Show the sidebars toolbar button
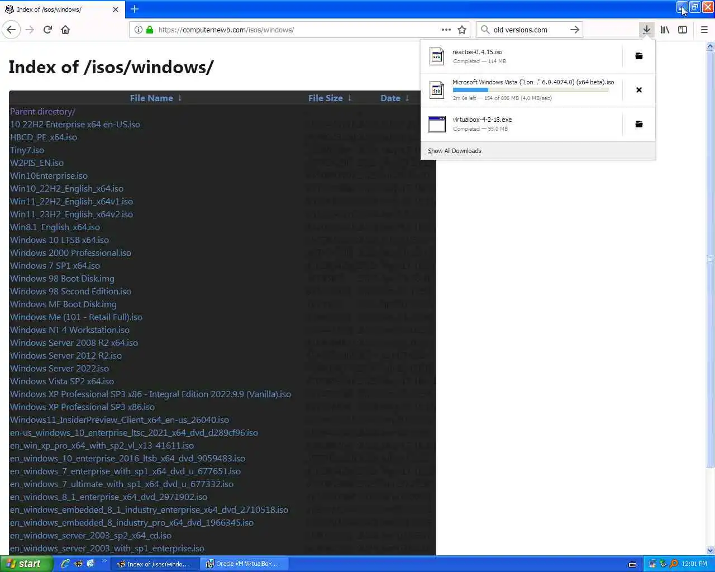The height and width of the screenshot is (572, 715). (683, 30)
